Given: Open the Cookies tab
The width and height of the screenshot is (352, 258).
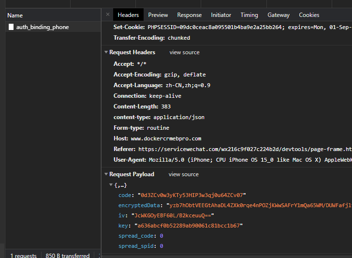Looking at the screenshot, I should click(309, 15).
